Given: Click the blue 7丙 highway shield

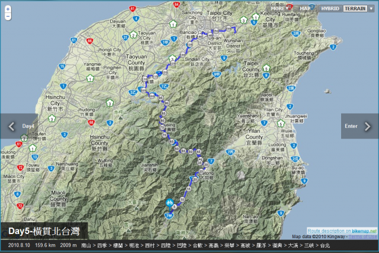Looking at the screenshot, I should click(230, 152).
